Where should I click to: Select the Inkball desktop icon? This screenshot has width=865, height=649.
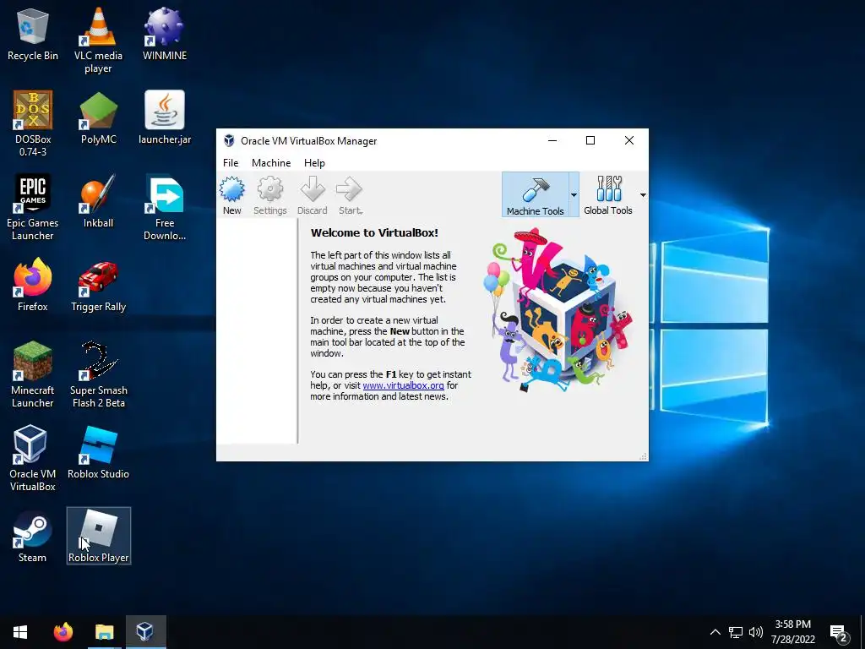pyautogui.click(x=98, y=201)
